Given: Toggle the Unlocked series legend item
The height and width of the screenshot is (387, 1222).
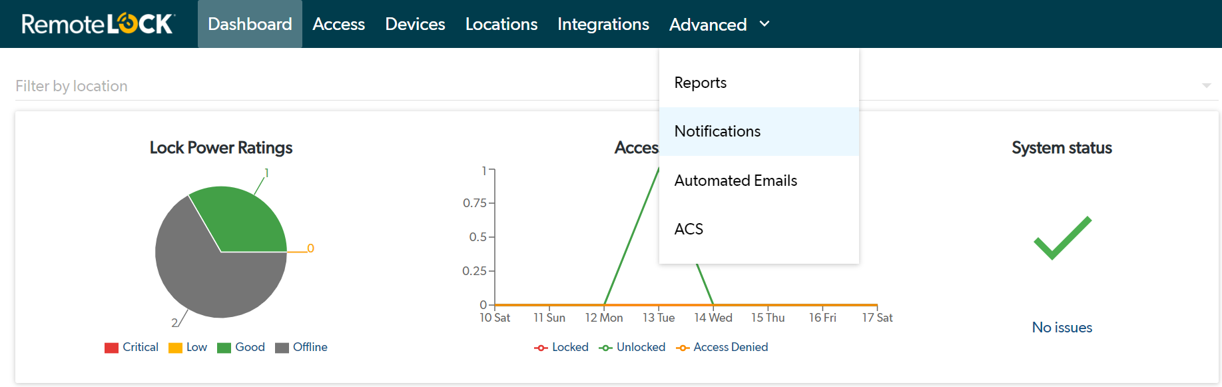Looking at the screenshot, I should pyautogui.click(x=632, y=347).
